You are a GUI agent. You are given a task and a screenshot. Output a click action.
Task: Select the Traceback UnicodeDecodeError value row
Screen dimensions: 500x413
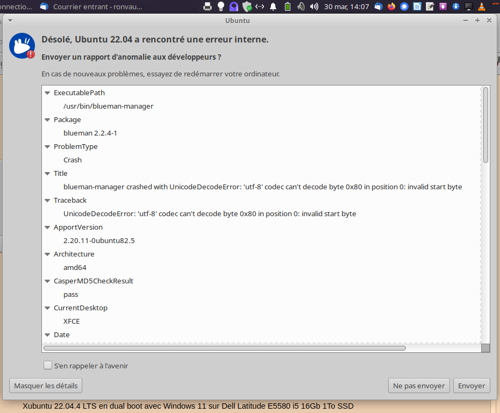pos(210,213)
